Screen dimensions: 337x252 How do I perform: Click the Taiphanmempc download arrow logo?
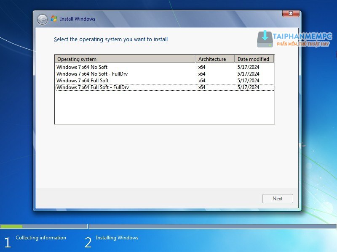[x=265, y=38]
